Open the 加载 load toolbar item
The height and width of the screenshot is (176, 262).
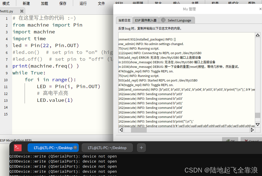[45, 3]
